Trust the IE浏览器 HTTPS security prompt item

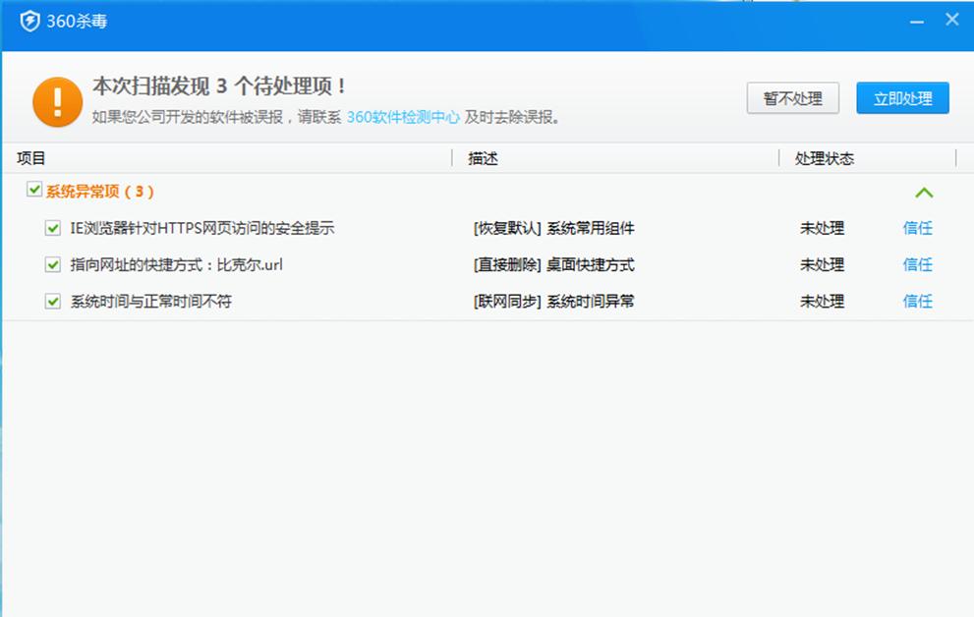(x=917, y=228)
